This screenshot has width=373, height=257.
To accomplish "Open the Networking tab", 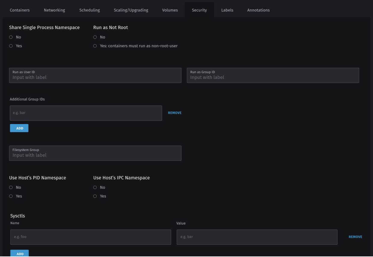I will (x=54, y=10).
